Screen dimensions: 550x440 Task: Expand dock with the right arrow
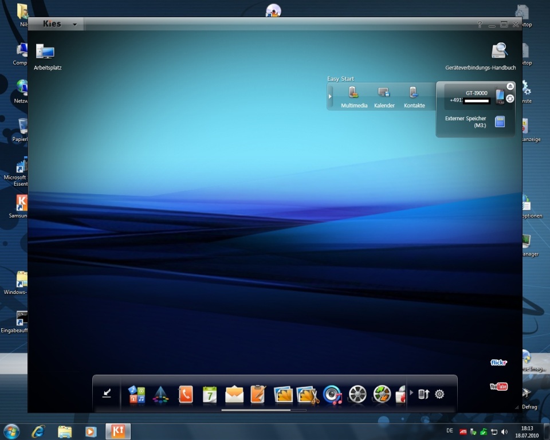click(x=411, y=392)
